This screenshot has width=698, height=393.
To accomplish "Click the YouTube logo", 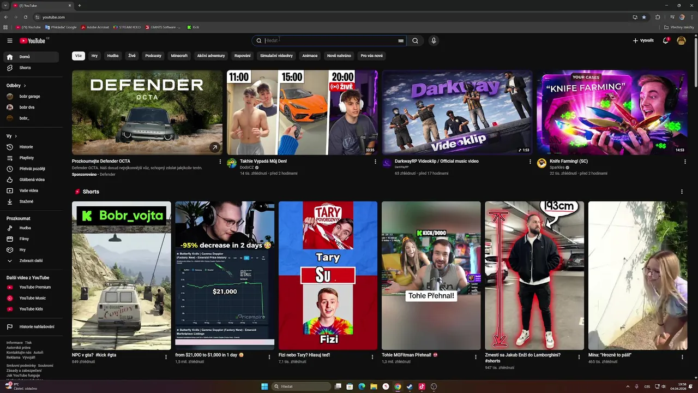I will pos(34,40).
